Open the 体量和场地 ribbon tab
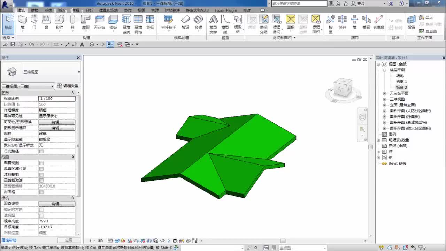Image resolution: width=446 pixels, height=251 pixels. [x=108, y=10]
